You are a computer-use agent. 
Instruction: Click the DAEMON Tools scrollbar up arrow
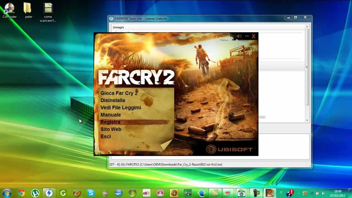pyautogui.click(x=307, y=27)
